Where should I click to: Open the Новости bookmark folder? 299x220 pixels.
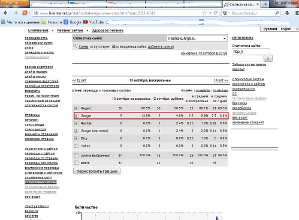pyautogui.click(x=52, y=22)
